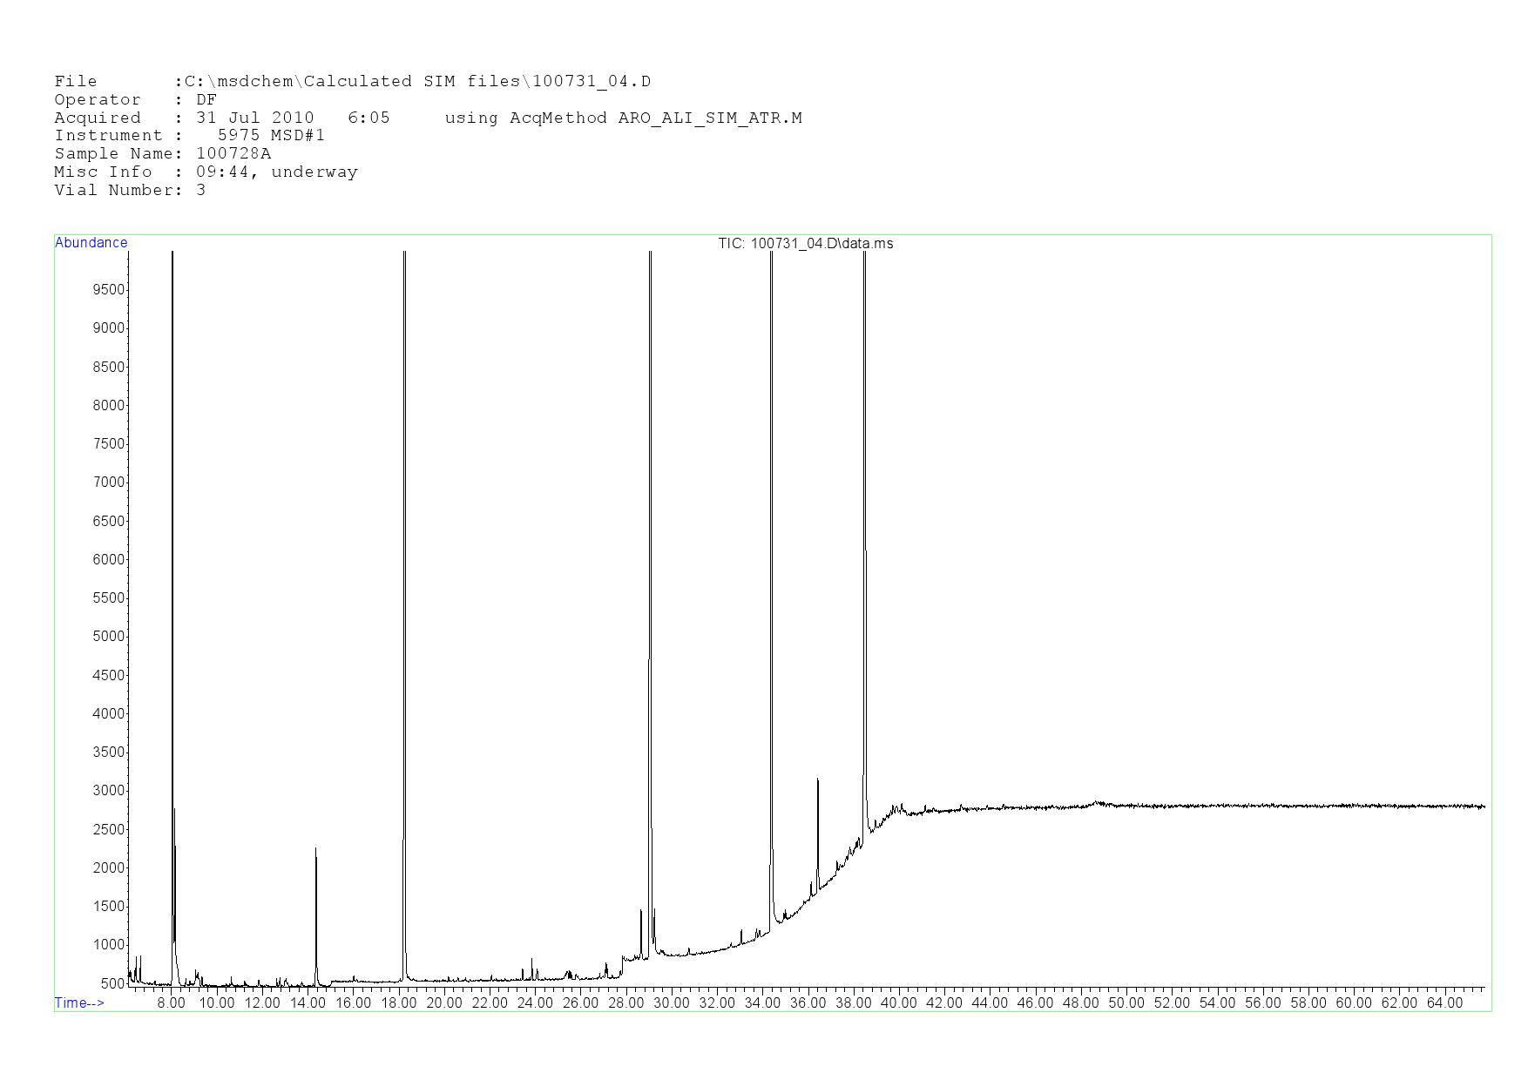Click the Vial Number value 3
The width and height of the screenshot is (1528, 1080).
pyautogui.click(x=201, y=191)
